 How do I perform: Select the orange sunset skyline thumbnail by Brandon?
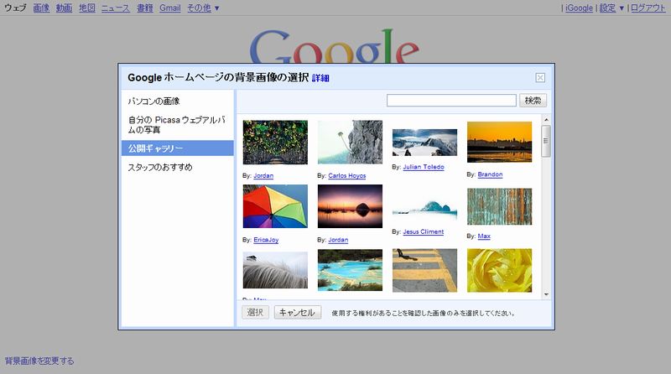coord(499,142)
